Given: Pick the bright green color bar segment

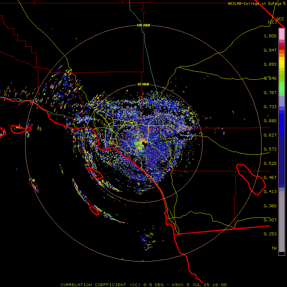Looking at the screenshot, I should tap(282, 87).
